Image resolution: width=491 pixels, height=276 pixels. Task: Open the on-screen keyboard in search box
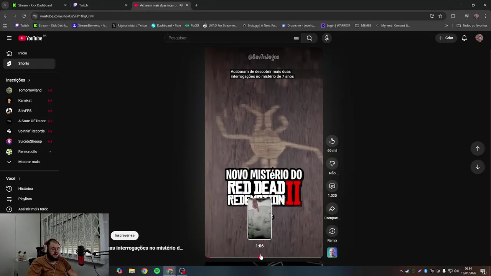(296, 38)
